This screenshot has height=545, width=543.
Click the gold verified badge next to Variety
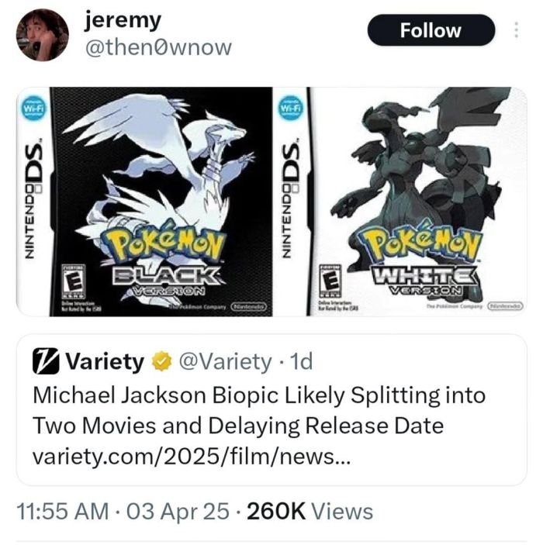[161, 360]
